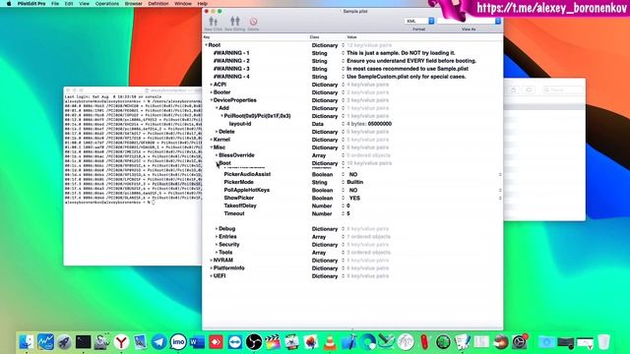The image size is (630, 354).
Task: Expand the Tools array row
Action: 217,253
